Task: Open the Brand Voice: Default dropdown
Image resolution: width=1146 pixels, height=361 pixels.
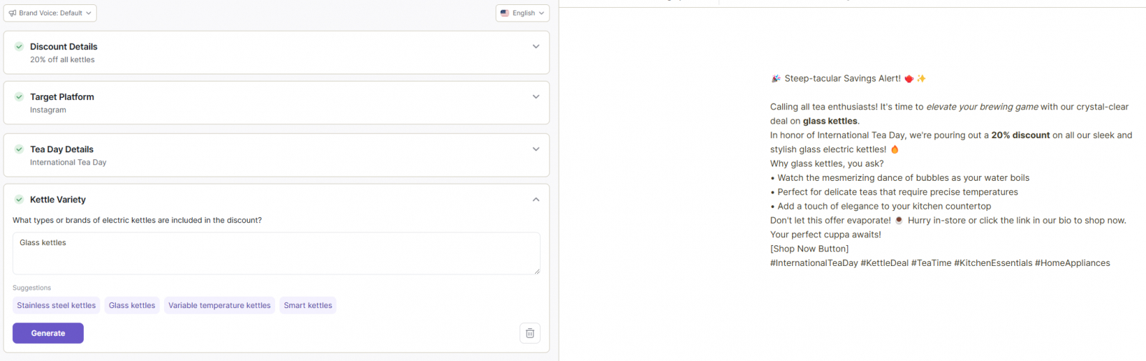Action: click(x=50, y=13)
